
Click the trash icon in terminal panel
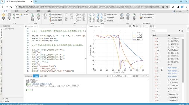coord(137,76)
